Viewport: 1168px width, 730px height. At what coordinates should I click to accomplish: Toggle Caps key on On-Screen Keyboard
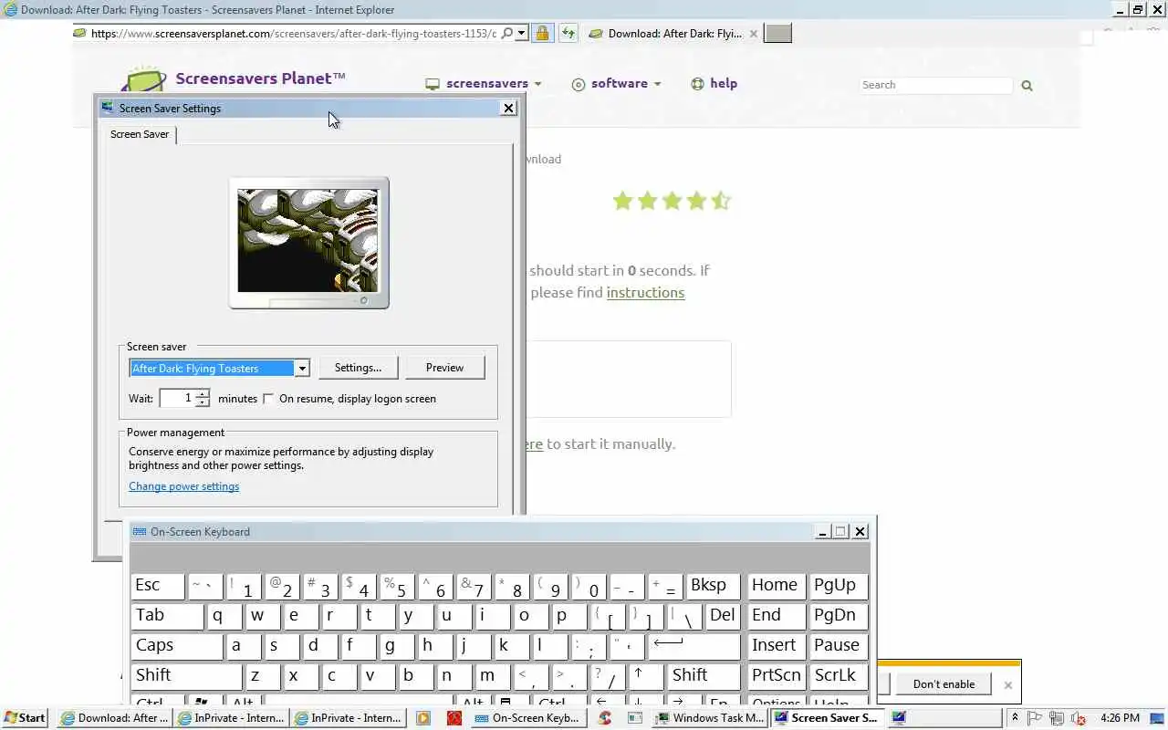click(177, 646)
